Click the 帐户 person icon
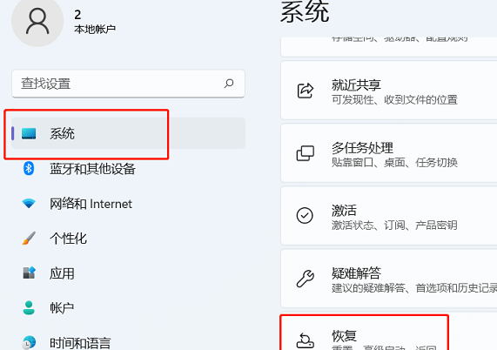 (29, 307)
